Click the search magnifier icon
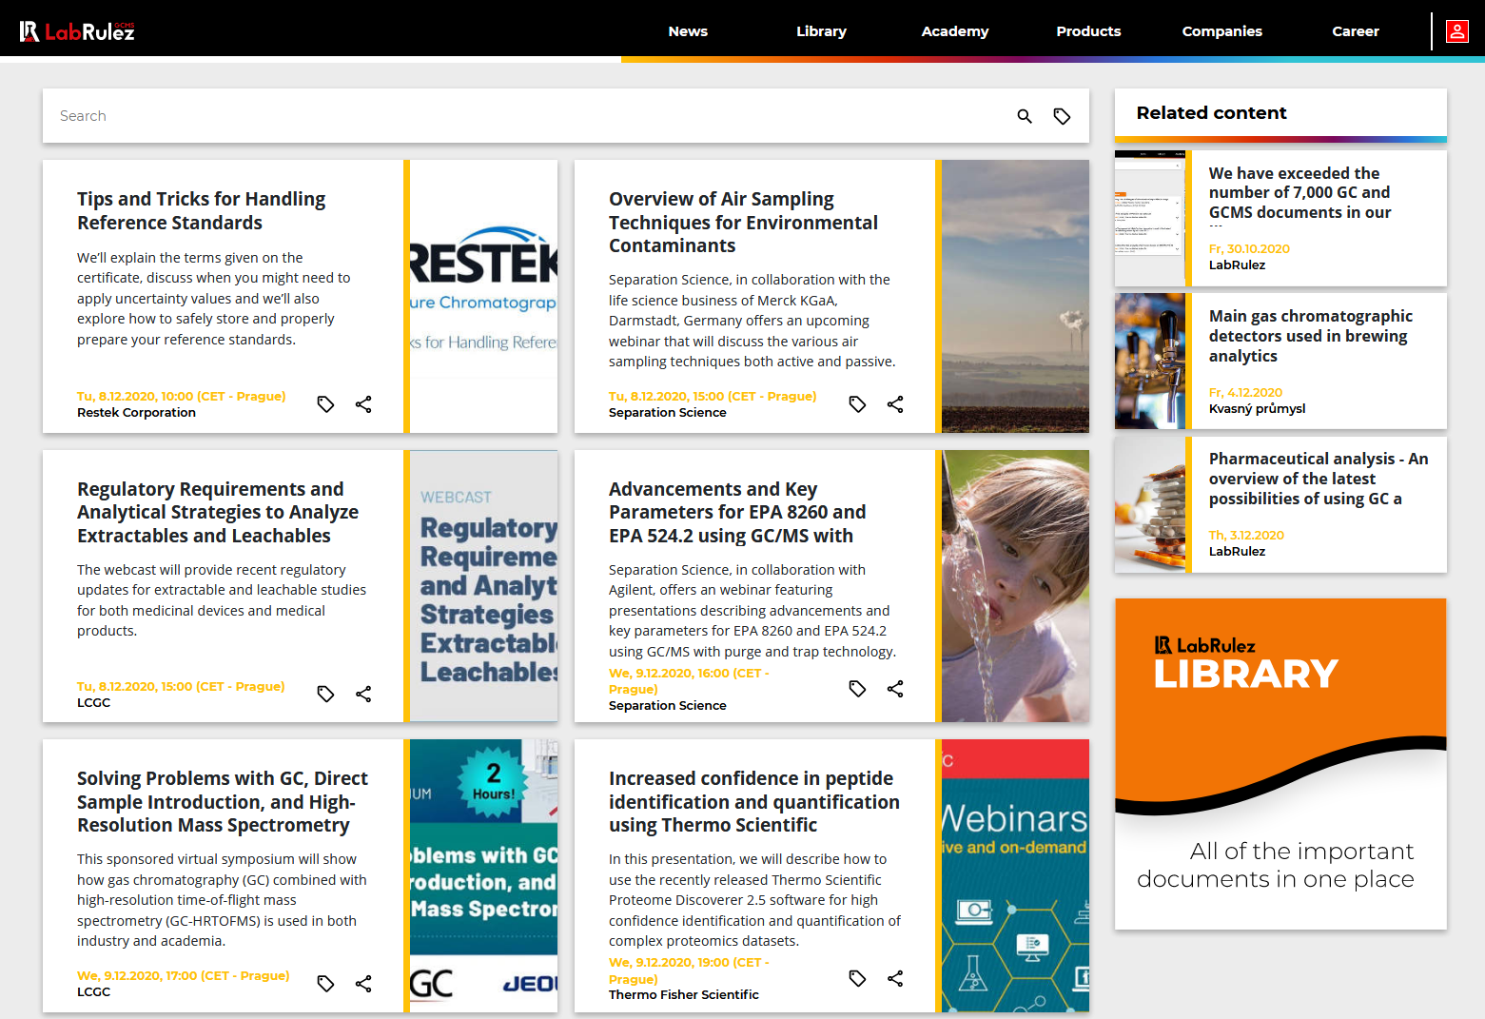1485x1019 pixels. pos(1025,116)
